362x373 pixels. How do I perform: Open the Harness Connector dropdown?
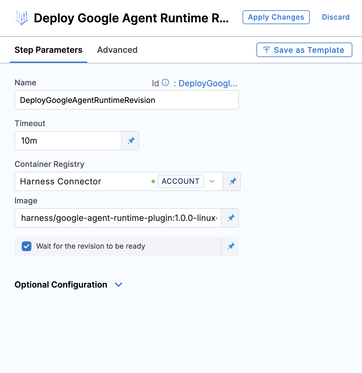point(212,181)
